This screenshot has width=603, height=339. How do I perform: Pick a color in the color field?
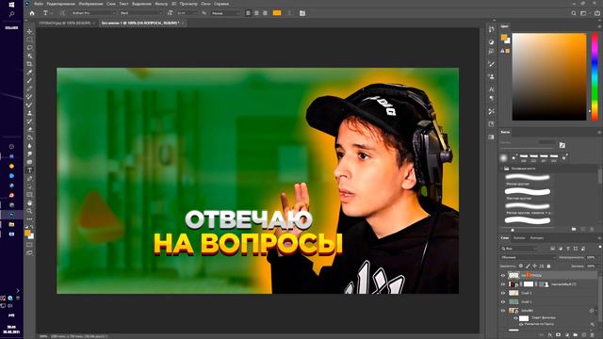coord(549,76)
